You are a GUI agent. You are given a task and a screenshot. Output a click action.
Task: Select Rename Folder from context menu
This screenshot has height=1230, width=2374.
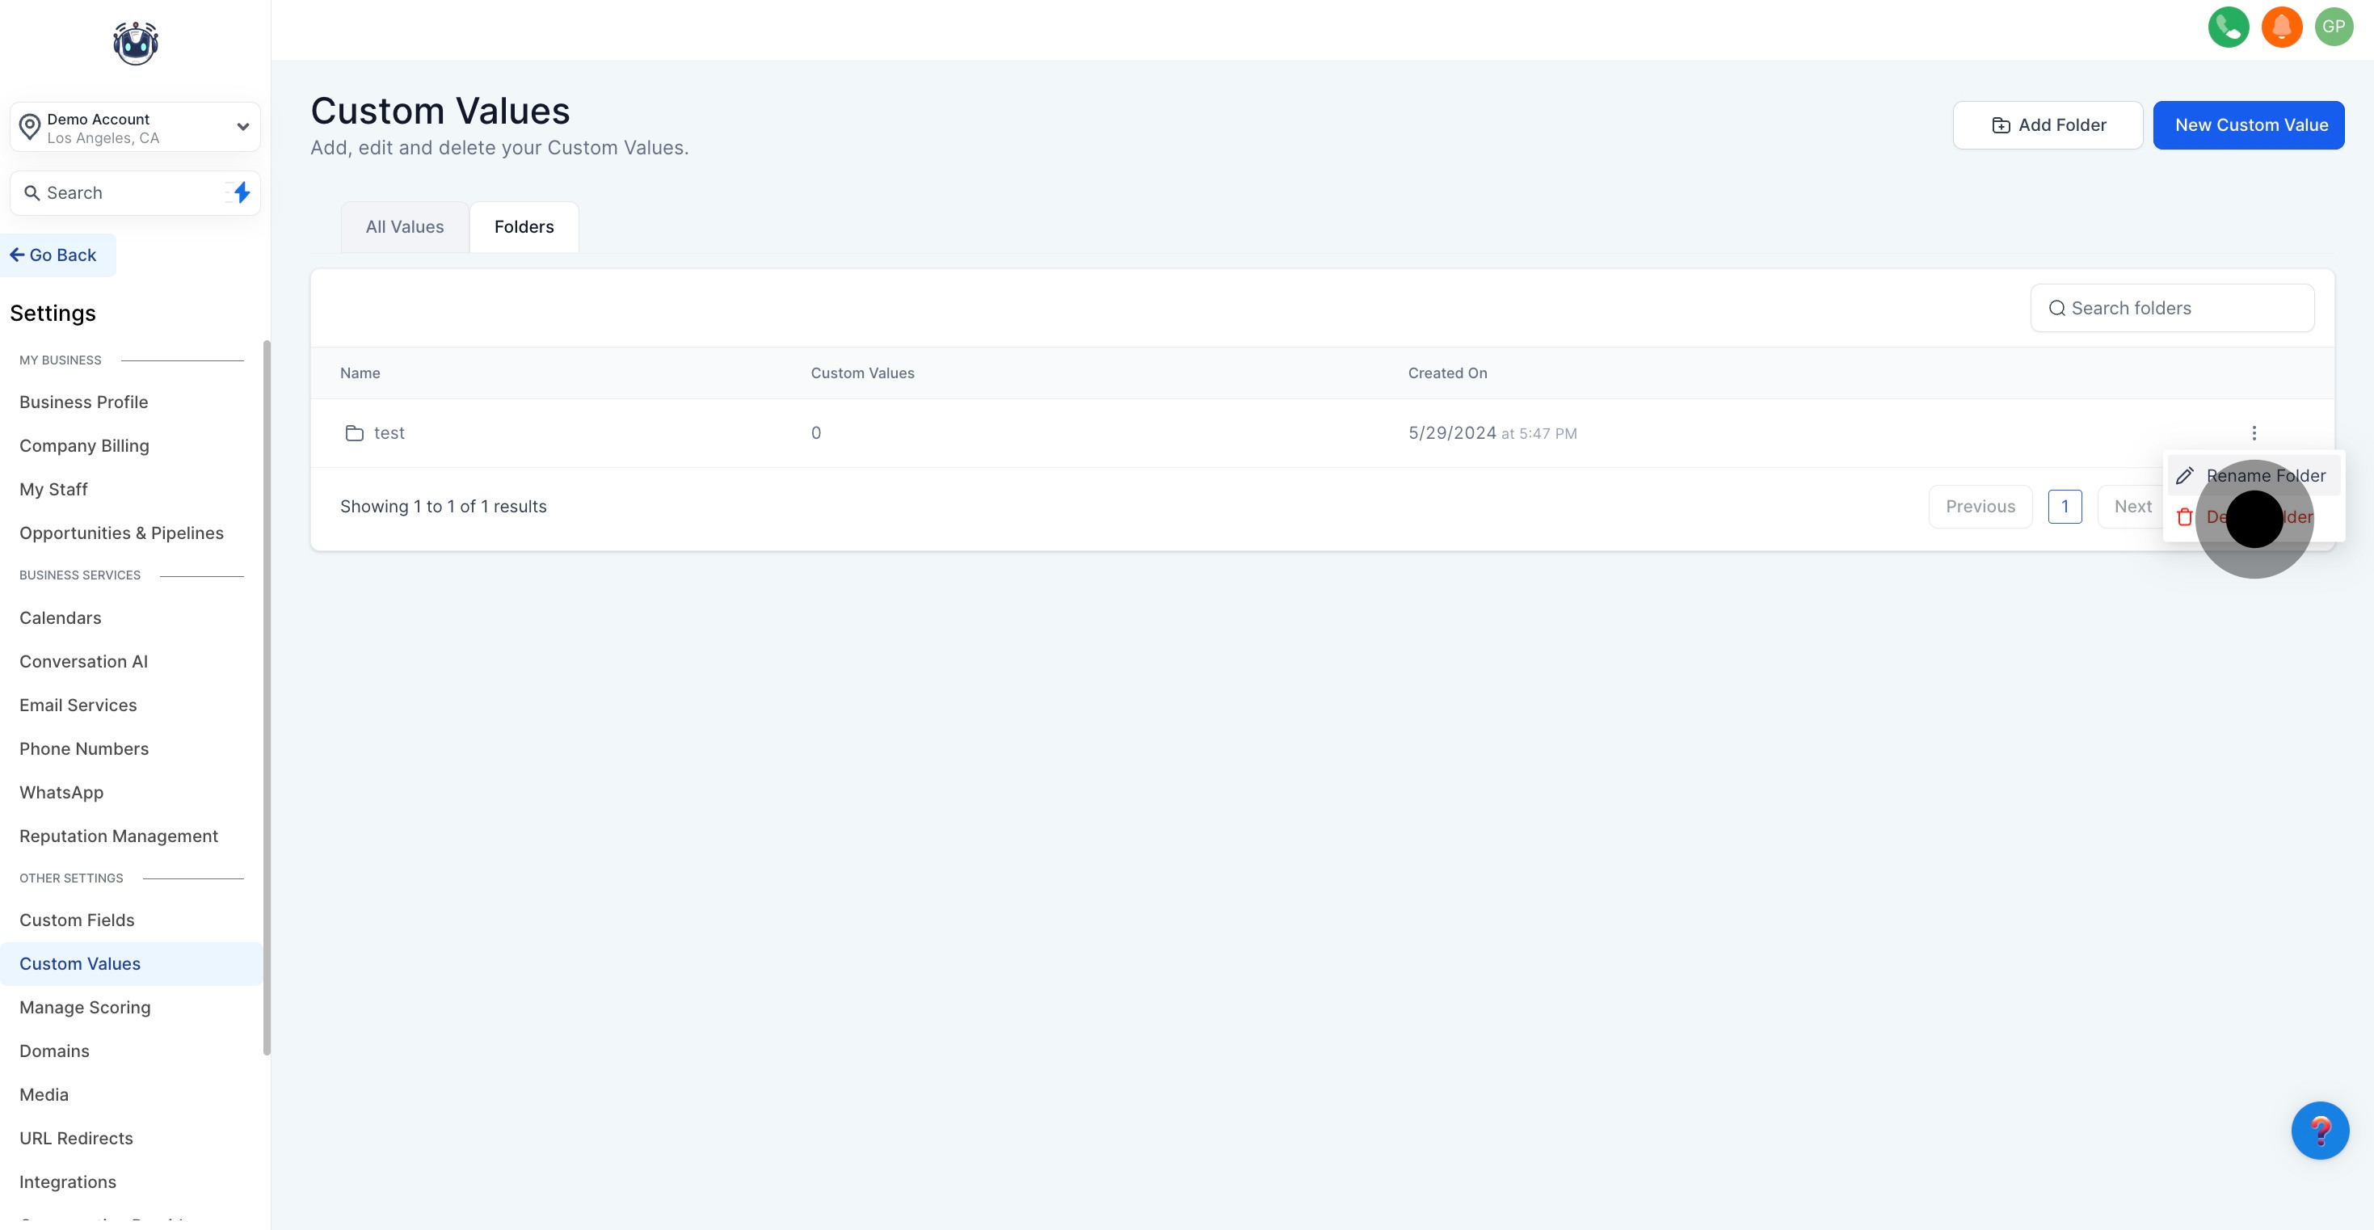pos(2264,476)
